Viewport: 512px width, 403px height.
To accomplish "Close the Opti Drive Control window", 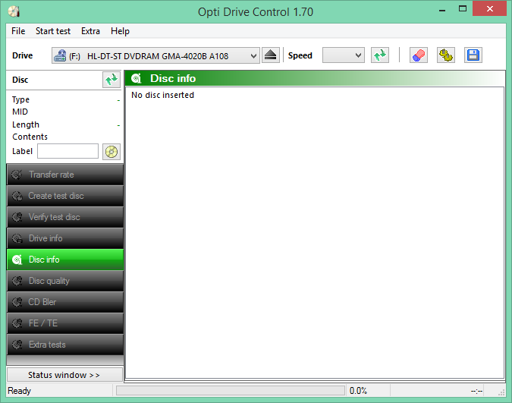I will click(x=489, y=8).
